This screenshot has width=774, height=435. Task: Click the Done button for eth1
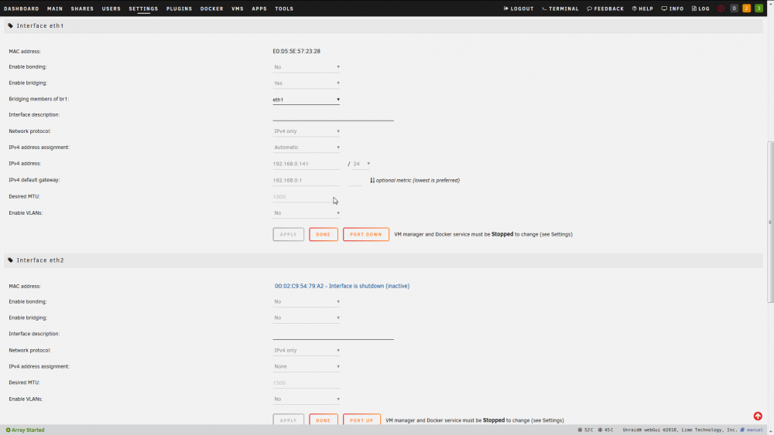324,234
